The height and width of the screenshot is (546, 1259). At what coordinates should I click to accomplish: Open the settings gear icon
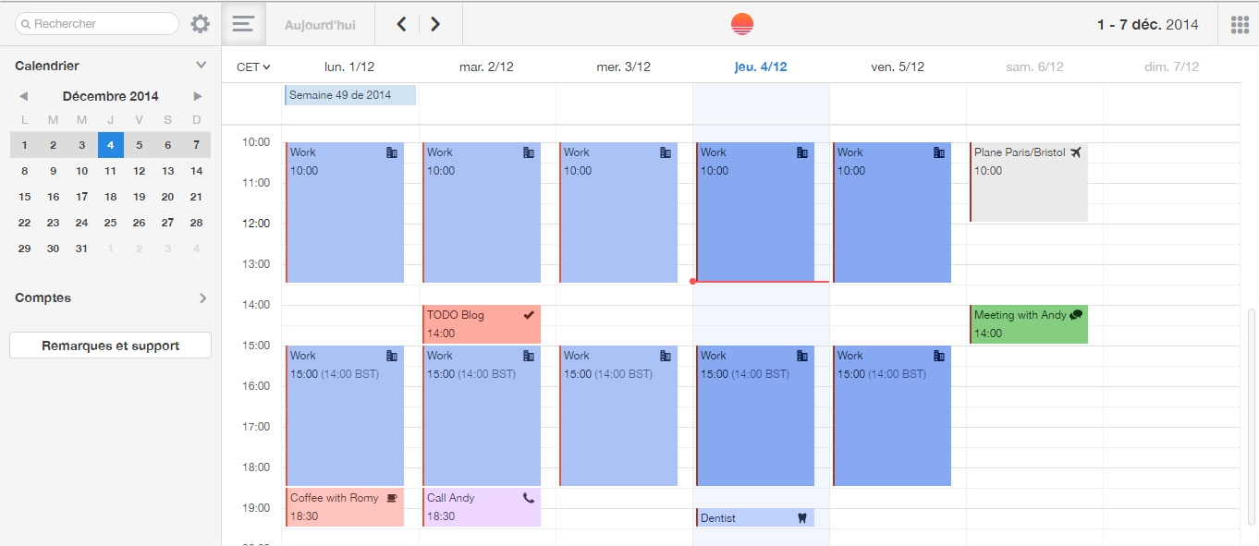(x=201, y=24)
